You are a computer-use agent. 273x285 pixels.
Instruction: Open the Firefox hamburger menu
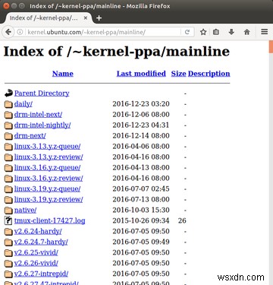265,32
